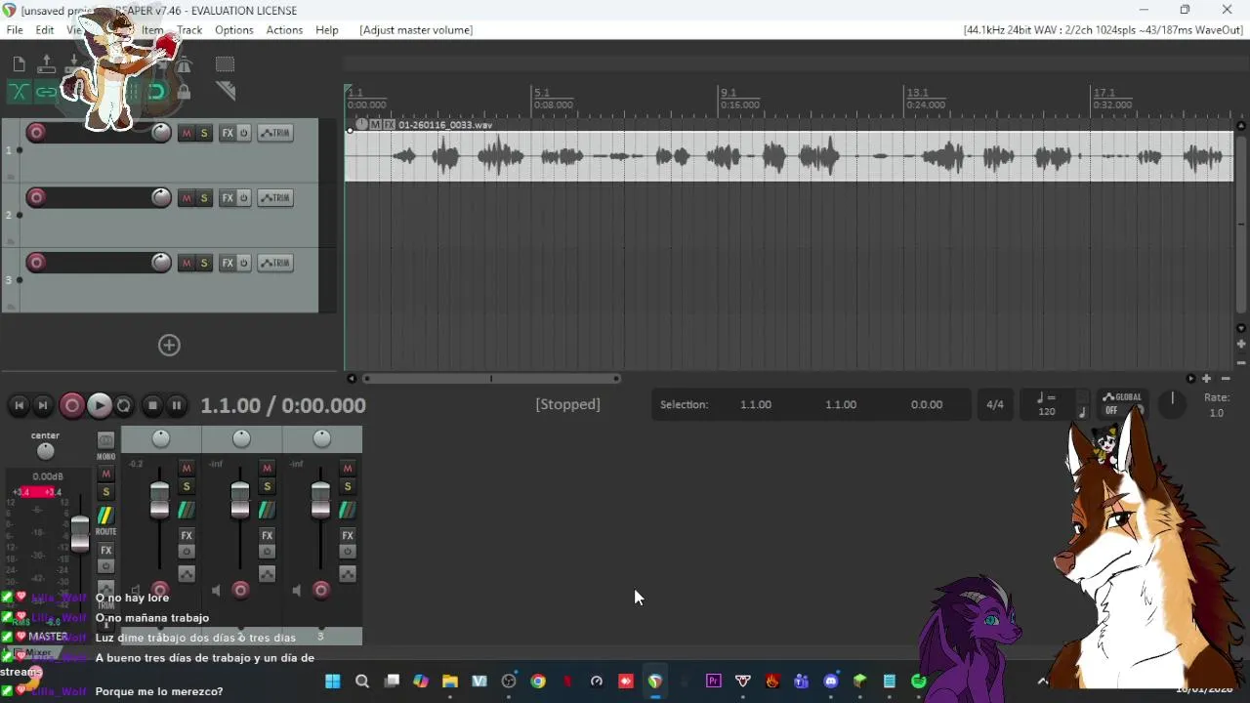This screenshot has width=1250, height=703.
Task: Click the transport Pause button
Action: tap(177, 405)
